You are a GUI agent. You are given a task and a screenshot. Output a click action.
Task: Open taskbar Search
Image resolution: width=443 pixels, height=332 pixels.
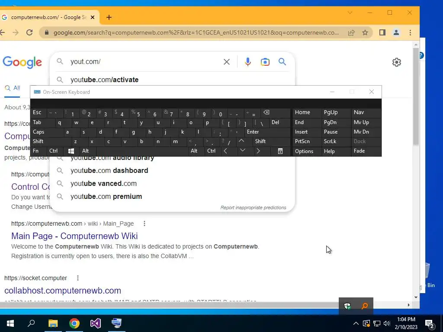[x=31, y=323]
